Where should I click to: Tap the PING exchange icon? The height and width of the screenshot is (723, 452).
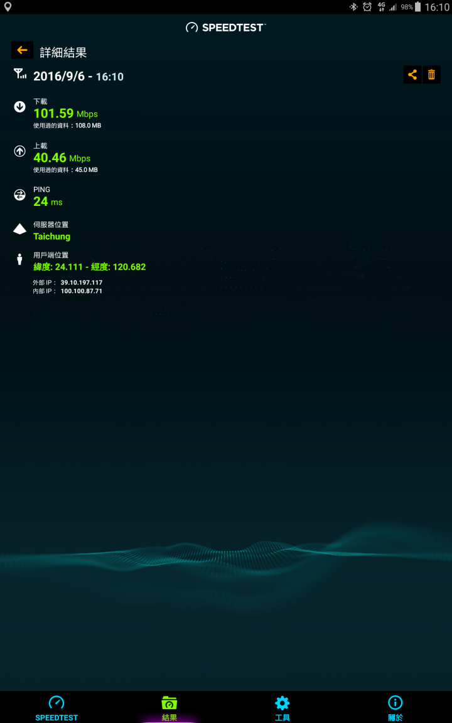19,195
